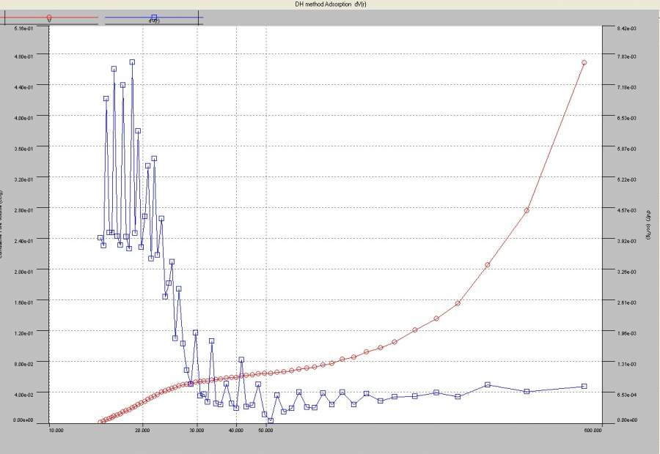Click left axis label 2.00e-01
The width and height of the screenshot is (660, 454).
pos(24,272)
